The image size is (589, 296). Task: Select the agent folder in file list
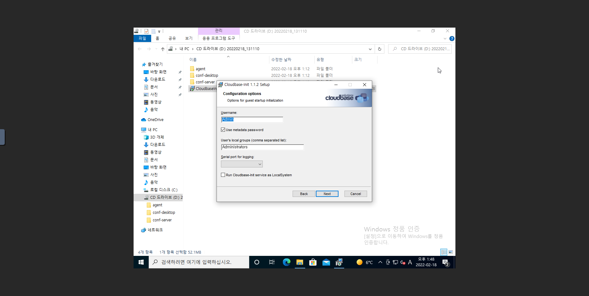[x=201, y=69]
